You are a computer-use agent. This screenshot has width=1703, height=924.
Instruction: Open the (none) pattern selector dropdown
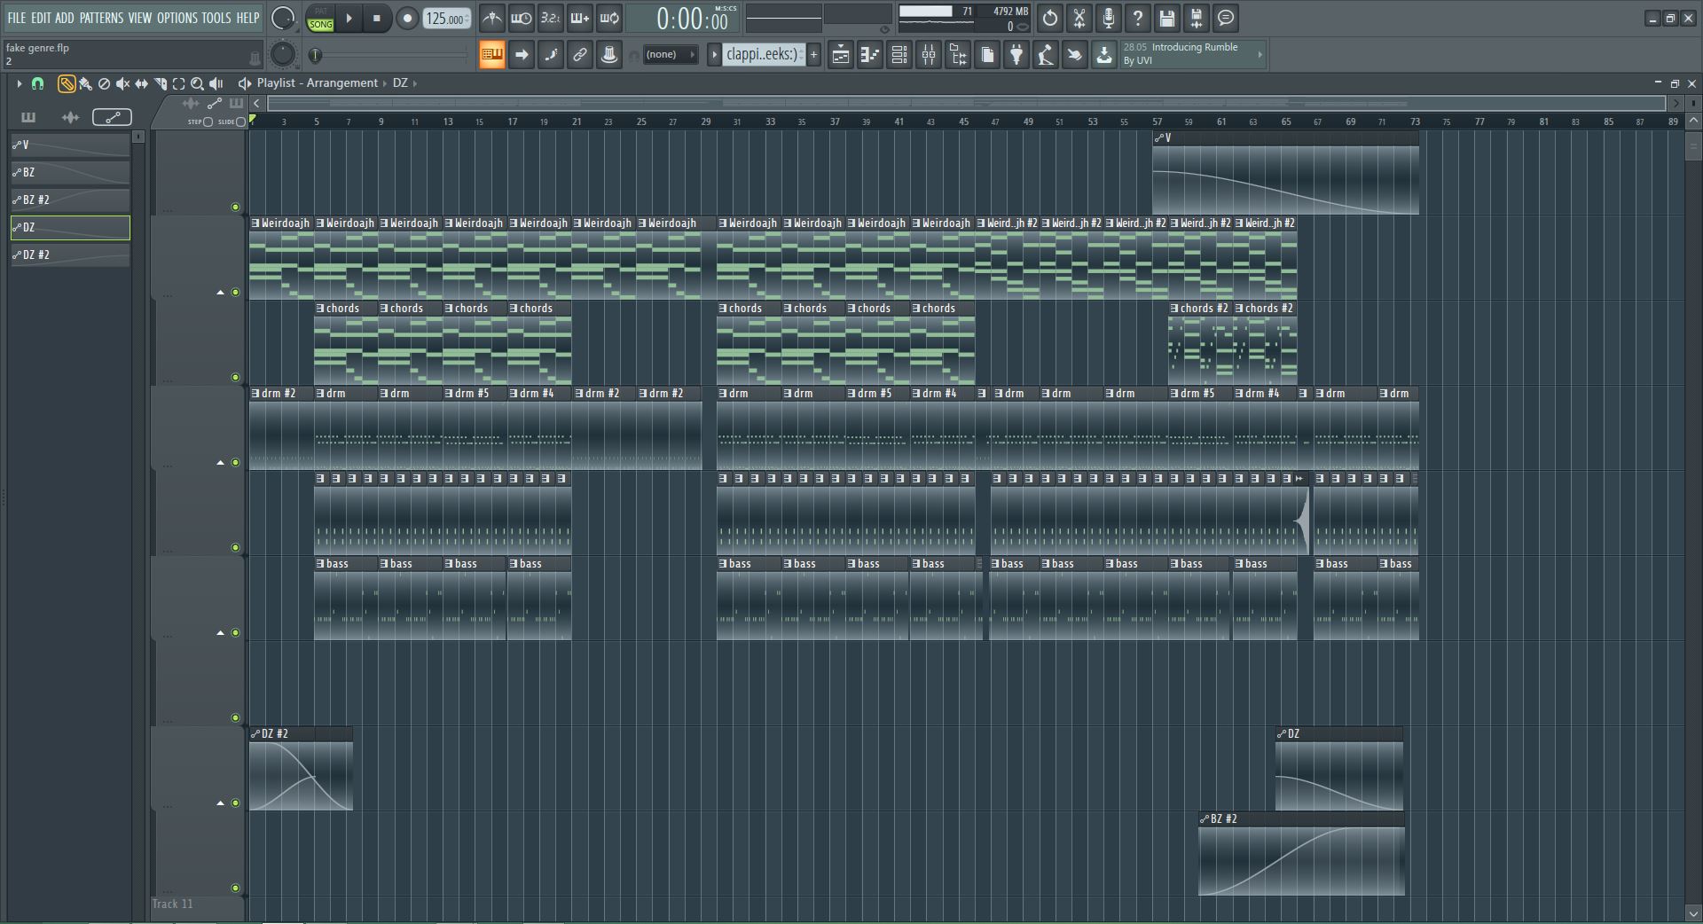[670, 55]
